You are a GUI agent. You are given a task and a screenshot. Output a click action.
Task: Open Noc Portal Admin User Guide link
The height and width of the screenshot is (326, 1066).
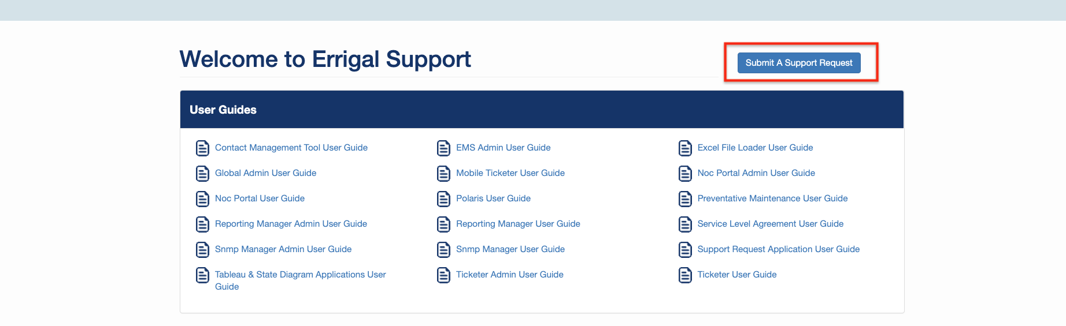(x=756, y=173)
